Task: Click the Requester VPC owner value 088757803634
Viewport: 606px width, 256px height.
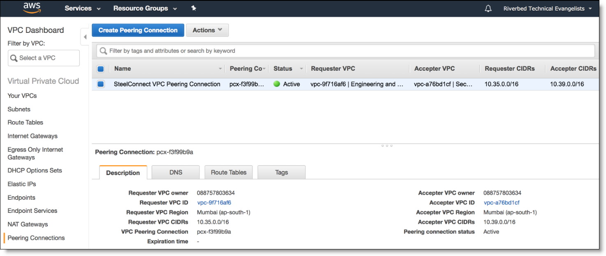Action: pyautogui.click(x=216, y=193)
